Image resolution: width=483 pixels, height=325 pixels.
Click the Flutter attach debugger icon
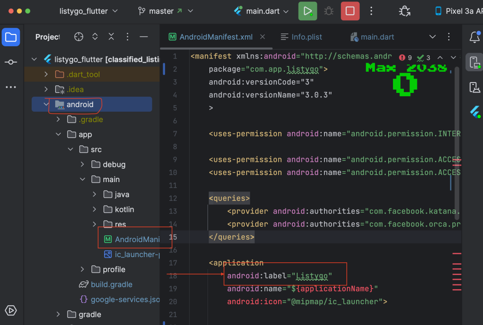[x=404, y=11]
